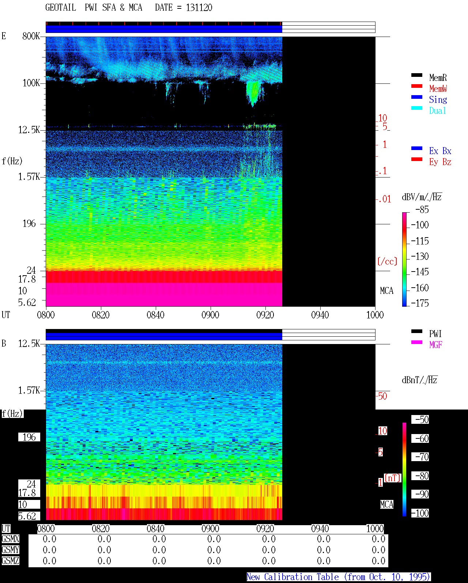The height and width of the screenshot is (583, 468).
Task: Select the dBnT/√Hz unit label
Action: tap(420, 380)
